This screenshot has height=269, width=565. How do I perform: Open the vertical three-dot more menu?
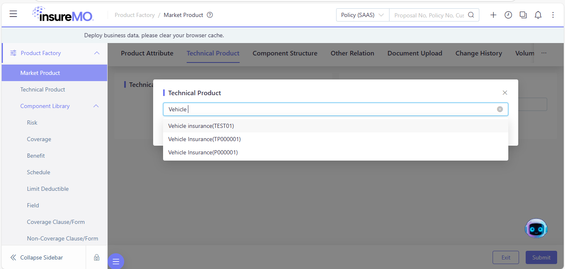(x=553, y=15)
